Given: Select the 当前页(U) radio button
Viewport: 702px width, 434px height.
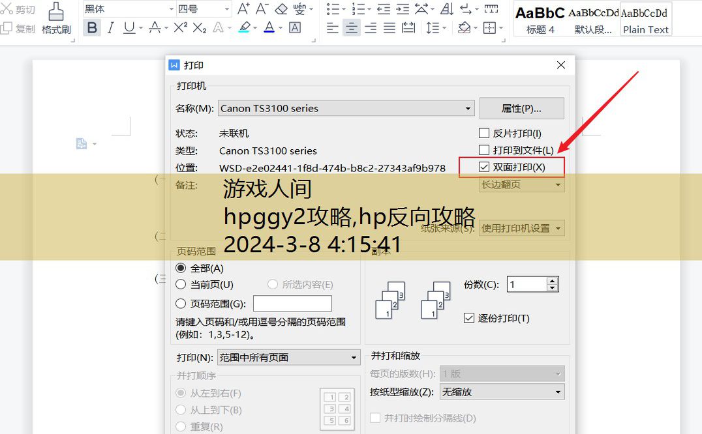Looking at the screenshot, I should tap(181, 284).
